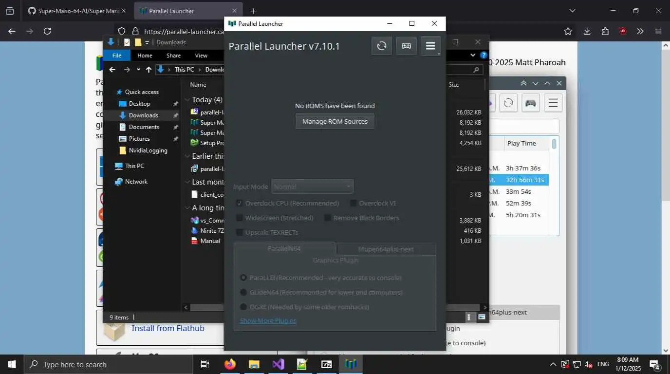Select OGRE graphics plugin radio
The height and width of the screenshot is (374, 670).
point(243,307)
